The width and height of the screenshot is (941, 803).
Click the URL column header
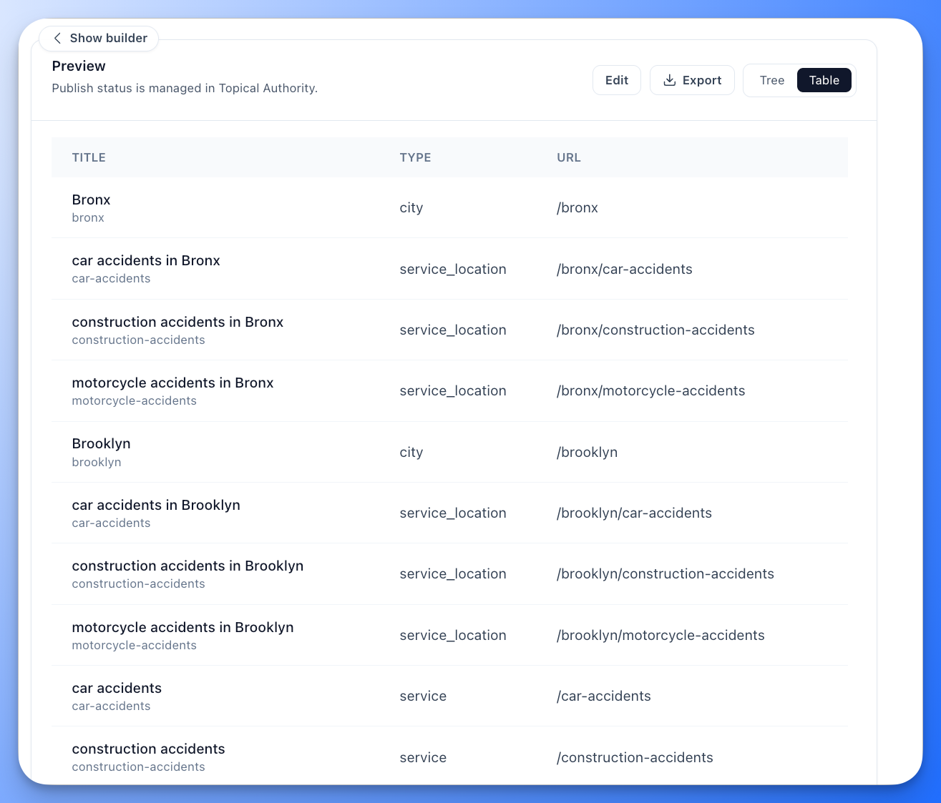[569, 157]
